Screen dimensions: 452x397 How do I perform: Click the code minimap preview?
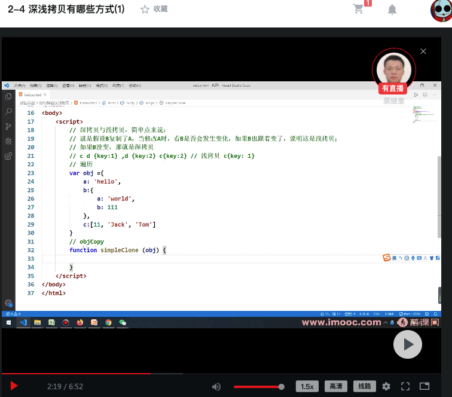click(424, 114)
